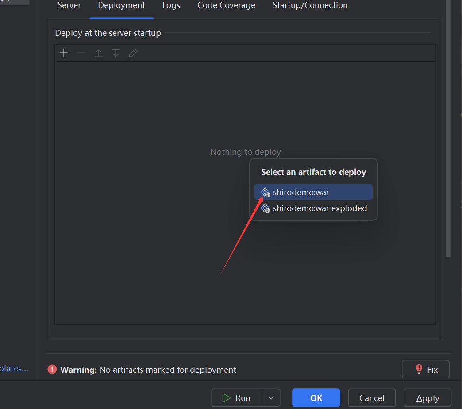462x409 pixels.
Task: Click the Fix button
Action: 425,369
